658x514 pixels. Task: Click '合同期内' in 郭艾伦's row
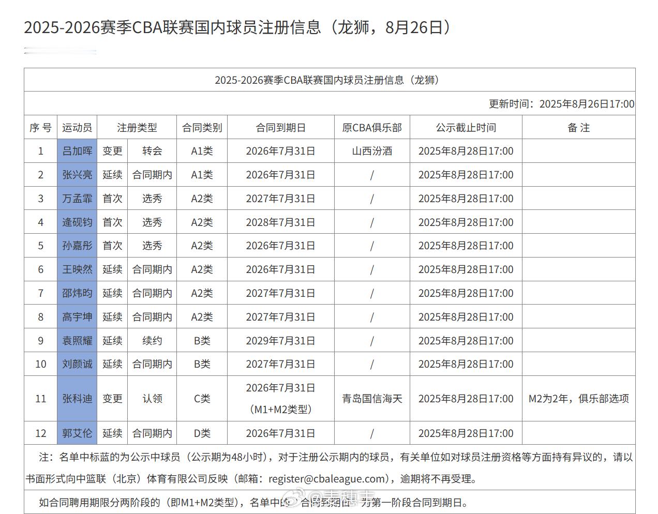click(x=152, y=433)
